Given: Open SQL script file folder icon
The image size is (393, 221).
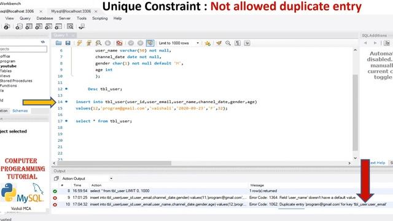Looking at the screenshot, I should pos(59,43).
